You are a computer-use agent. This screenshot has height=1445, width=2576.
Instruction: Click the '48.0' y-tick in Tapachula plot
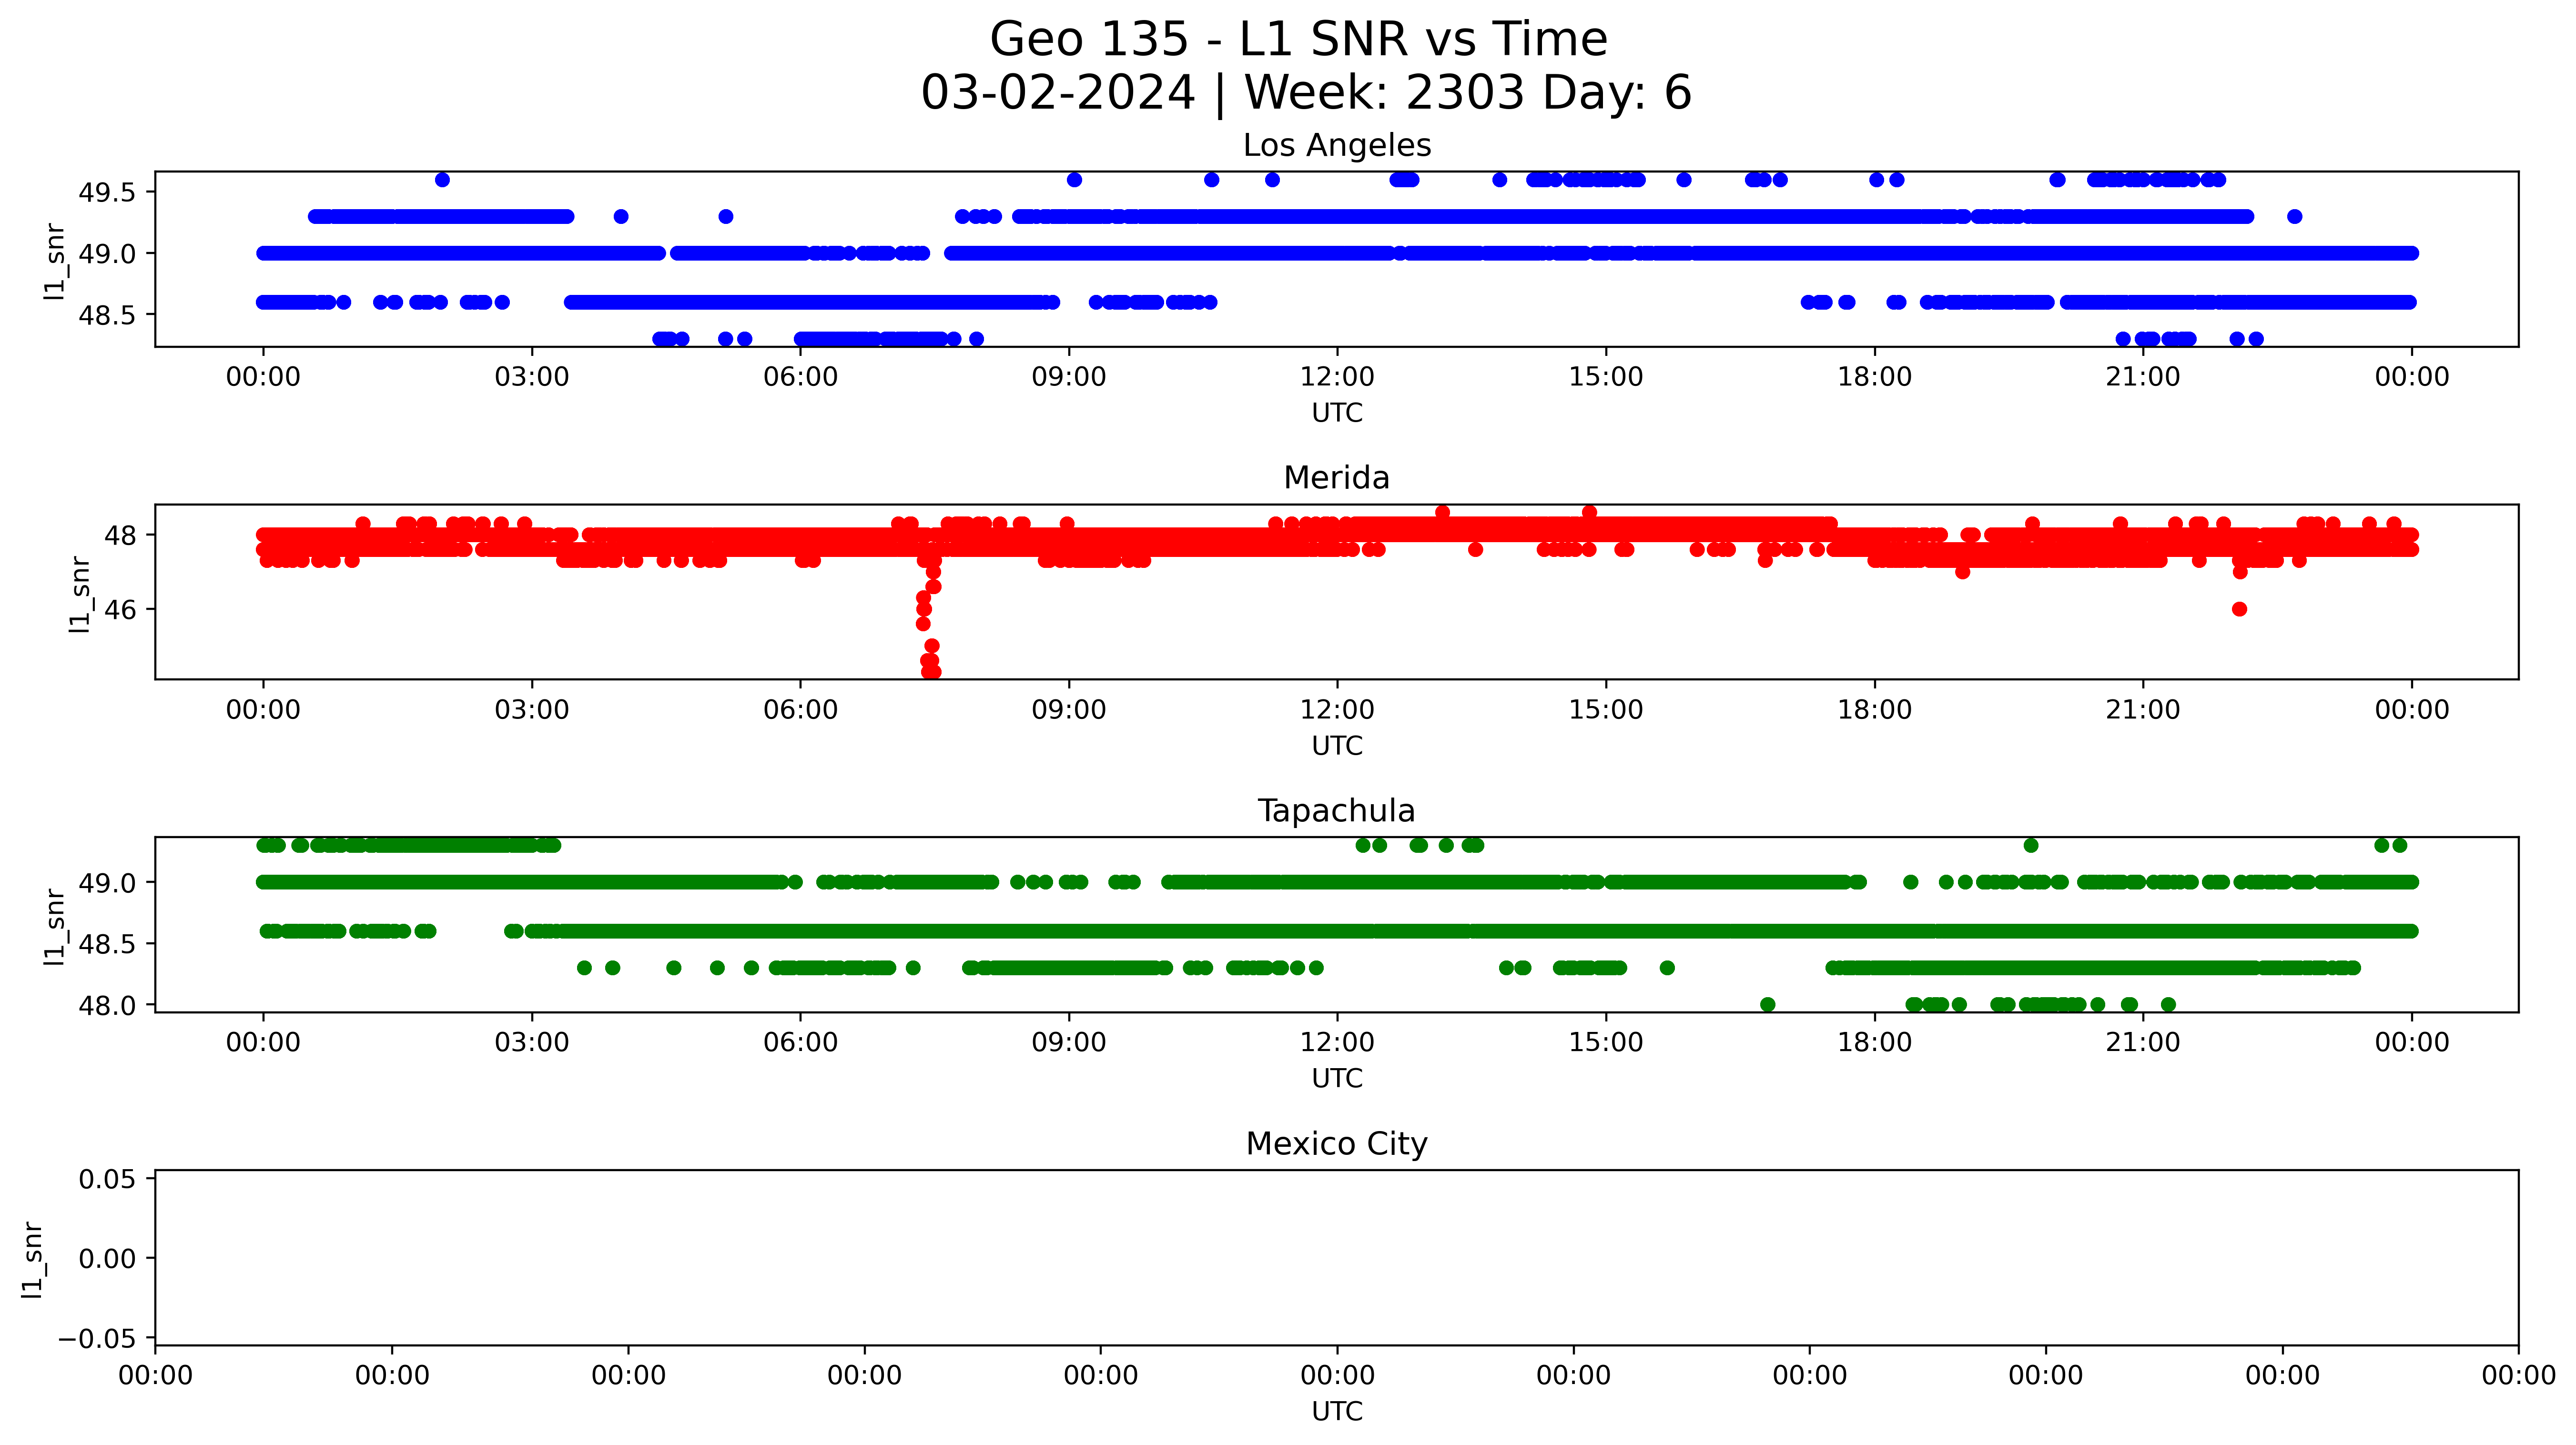click(x=107, y=1005)
